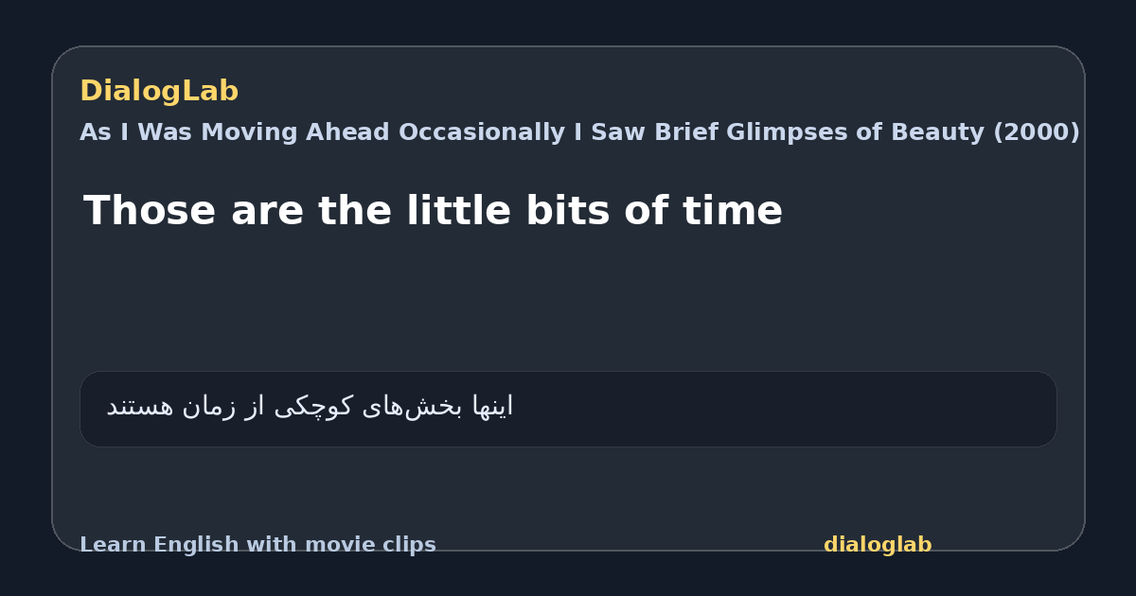Click the DialogLab logo text
The image size is (1136, 596).
coord(159,92)
